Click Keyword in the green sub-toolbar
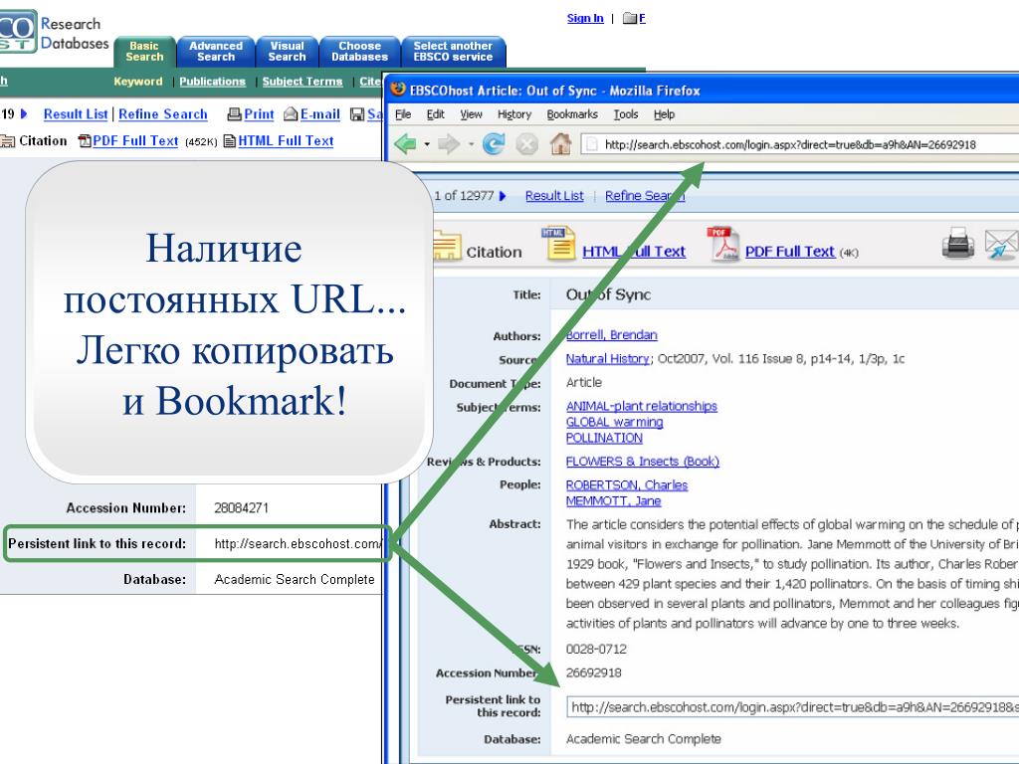Screen dimensions: 1019x764 pyautogui.click(x=137, y=82)
